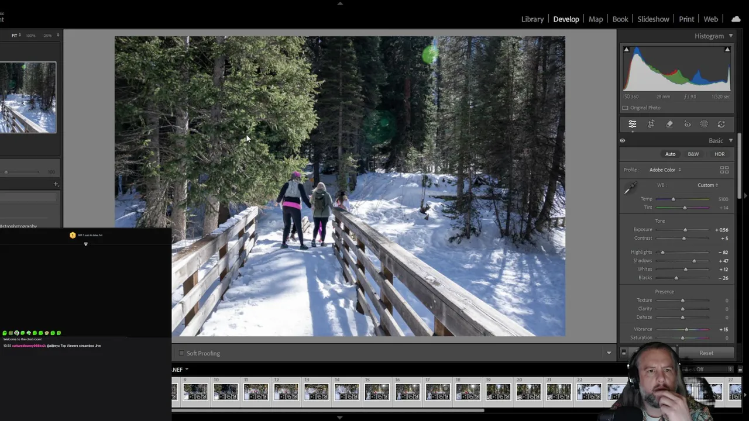Click the top panel collapse arrow
Image resolution: width=749 pixels, height=421 pixels.
(x=340, y=3)
